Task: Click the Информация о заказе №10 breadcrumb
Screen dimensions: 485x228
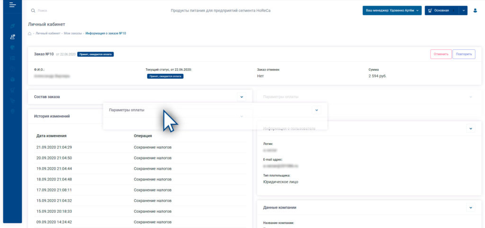Action: 106,33
